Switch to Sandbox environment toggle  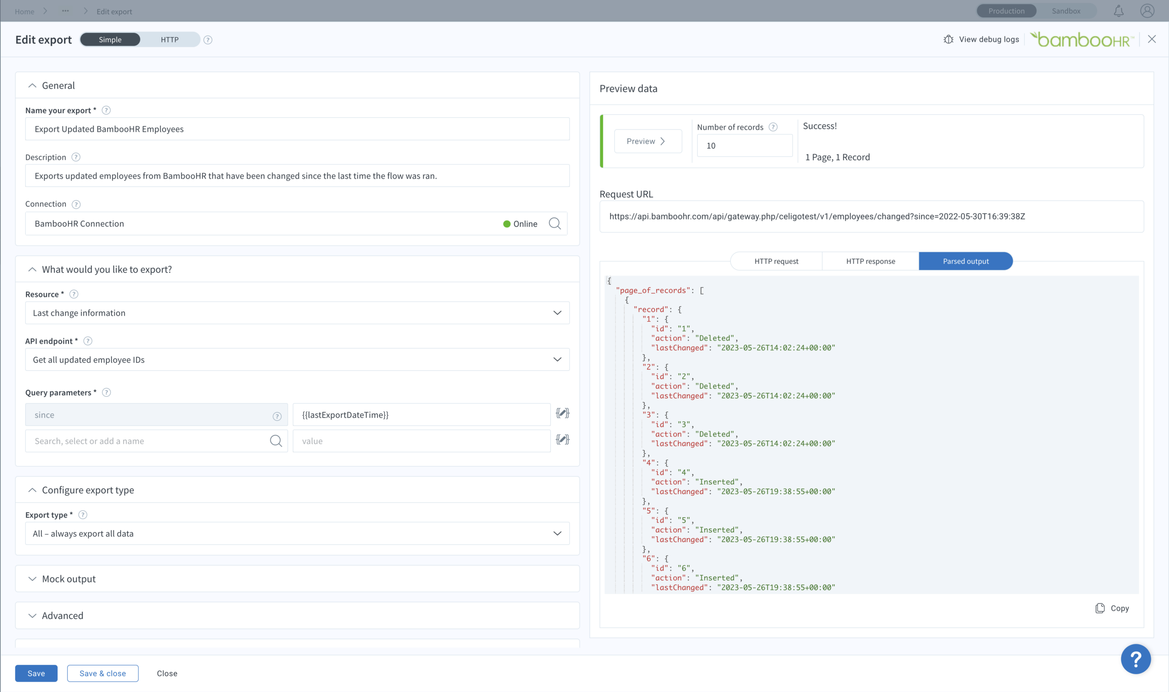coord(1068,11)
